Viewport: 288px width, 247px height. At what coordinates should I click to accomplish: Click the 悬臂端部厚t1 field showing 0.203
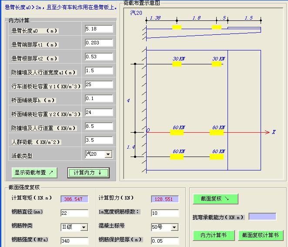pos(99,43)
